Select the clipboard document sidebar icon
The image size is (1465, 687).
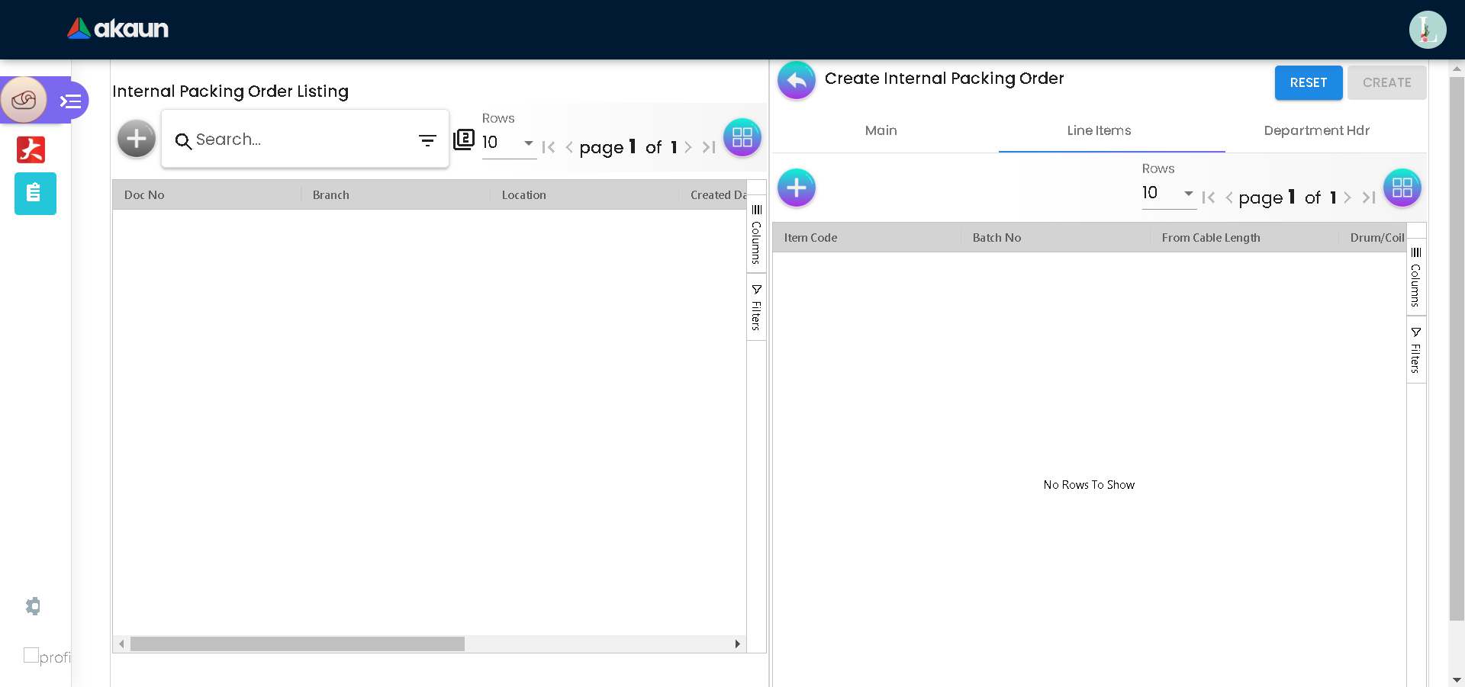click(x=35, y=193)
